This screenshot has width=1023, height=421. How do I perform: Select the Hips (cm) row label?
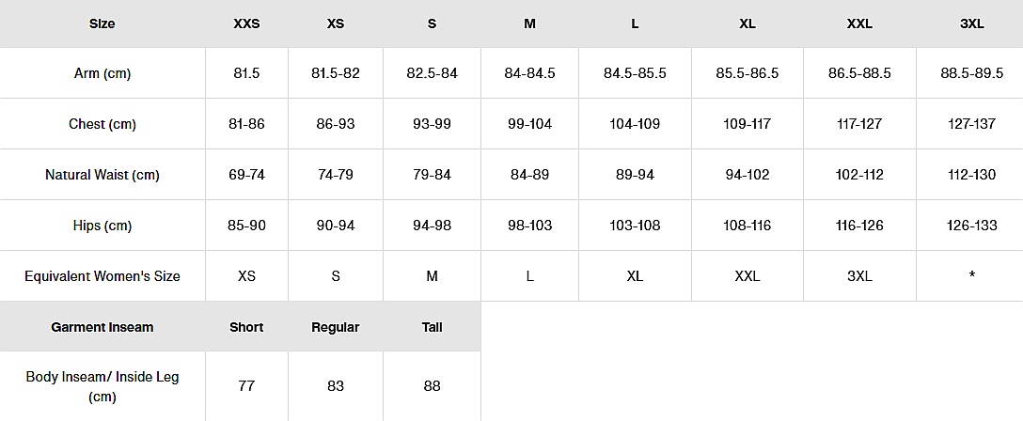point(102,226)
